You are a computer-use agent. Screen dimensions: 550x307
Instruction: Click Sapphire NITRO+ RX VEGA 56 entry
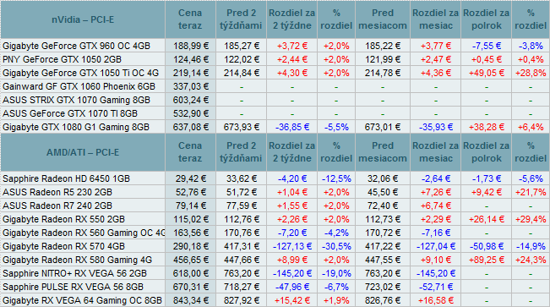(x=74, y=273)
